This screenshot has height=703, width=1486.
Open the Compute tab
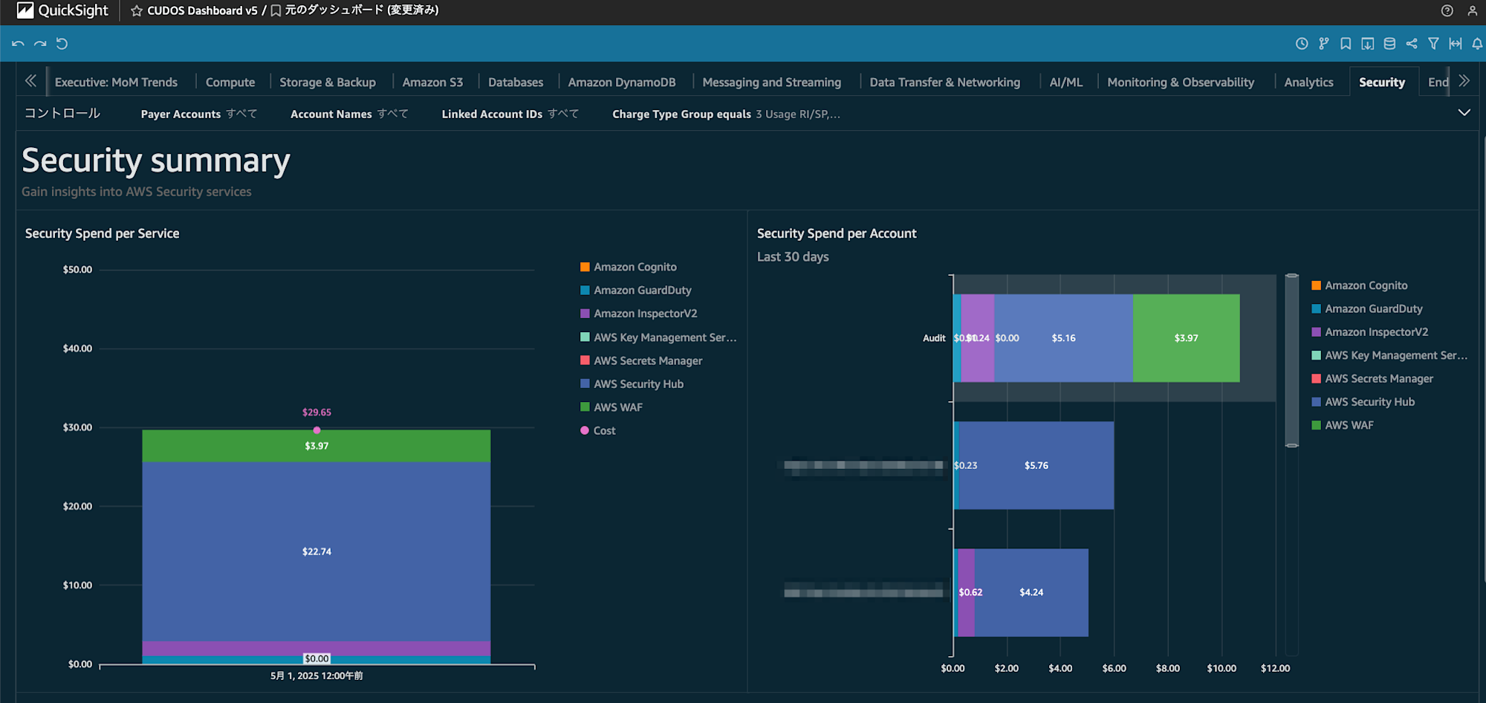(x=230, y=82)
